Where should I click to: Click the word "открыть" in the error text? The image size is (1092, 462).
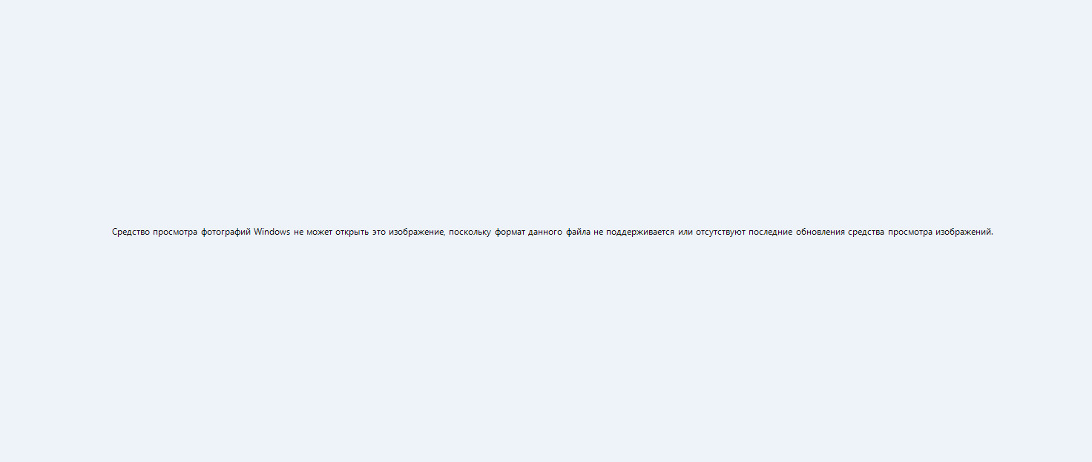[x=352, y=232]
